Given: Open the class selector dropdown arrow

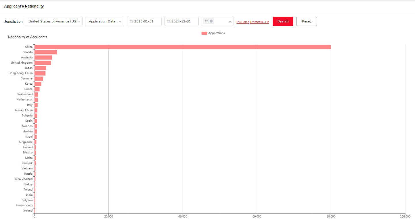Looking at the screenshot, I should click(230, 21).
